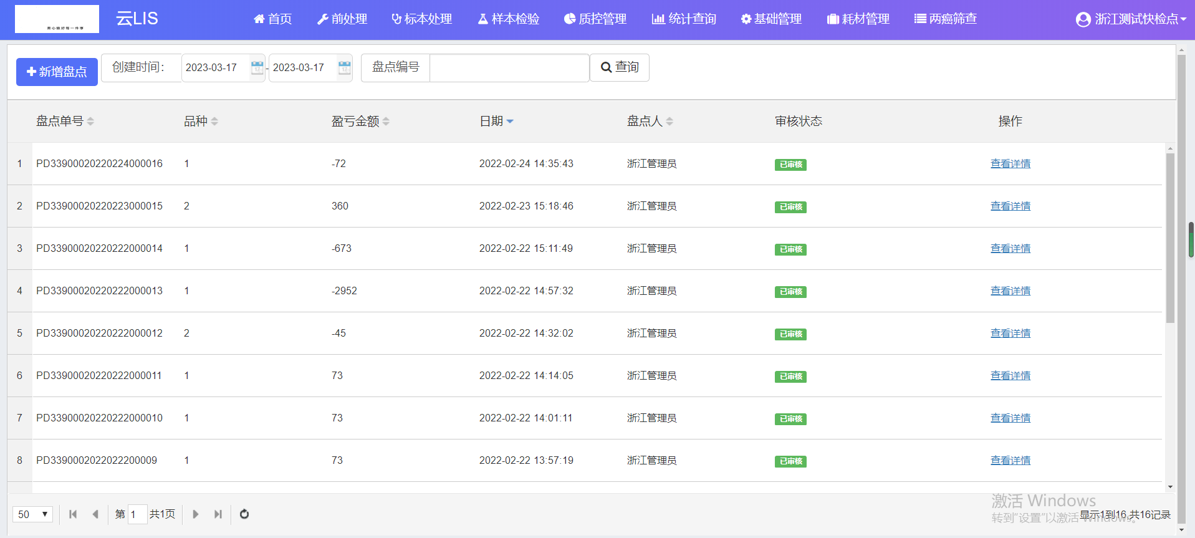Open the 标本处理 menu
This screenshot has height=538, width=1195.
click(422, 19)
